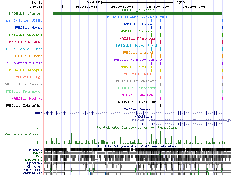The width and height of the screenshot is (231, 175).
Task: Click the centered MAB21L1 Painted turtle title
Action: (137, 59)
